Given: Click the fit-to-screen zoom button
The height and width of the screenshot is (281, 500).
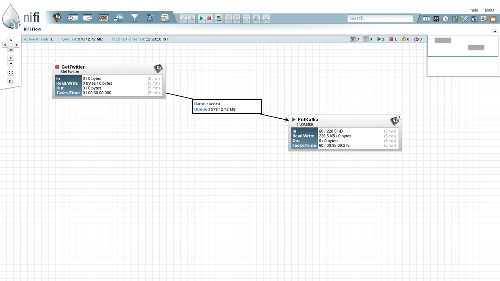Looking at the screenshot, I should pyautogui.click(x=11, y=73).
